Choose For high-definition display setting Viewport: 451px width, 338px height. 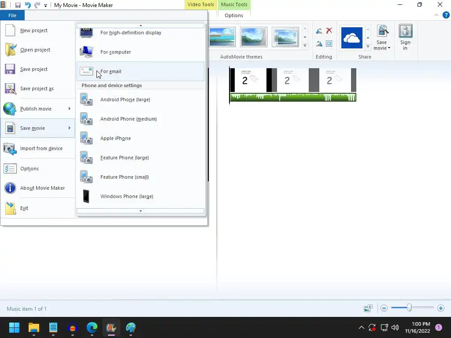(x=140, y=33)
